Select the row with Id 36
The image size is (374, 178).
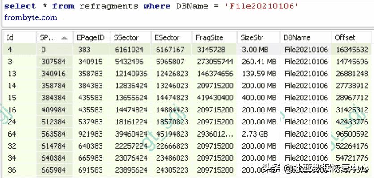pyautogui.click(x=187, y=170)
